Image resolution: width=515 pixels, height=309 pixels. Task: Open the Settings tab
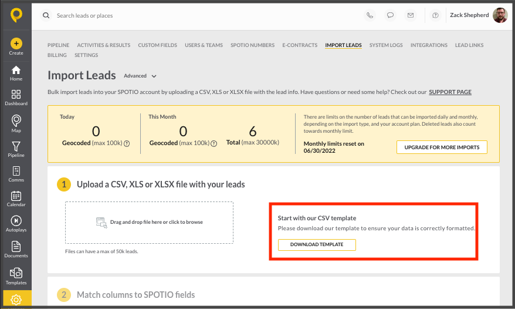click(86, 55)
